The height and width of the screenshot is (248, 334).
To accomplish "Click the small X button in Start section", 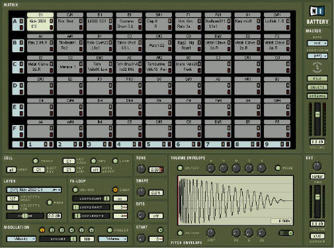I will 161,230.
